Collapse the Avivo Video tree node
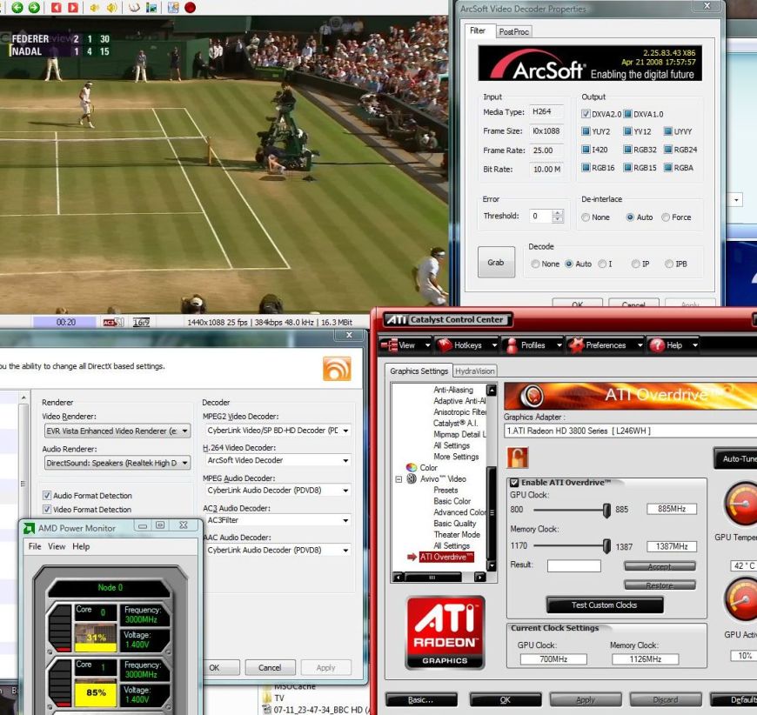This screenshot has height=715, width=757. [x=399, y=479]
